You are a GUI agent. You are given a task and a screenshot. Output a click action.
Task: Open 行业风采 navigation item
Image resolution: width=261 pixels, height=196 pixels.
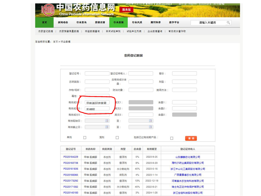pos(137,22)
